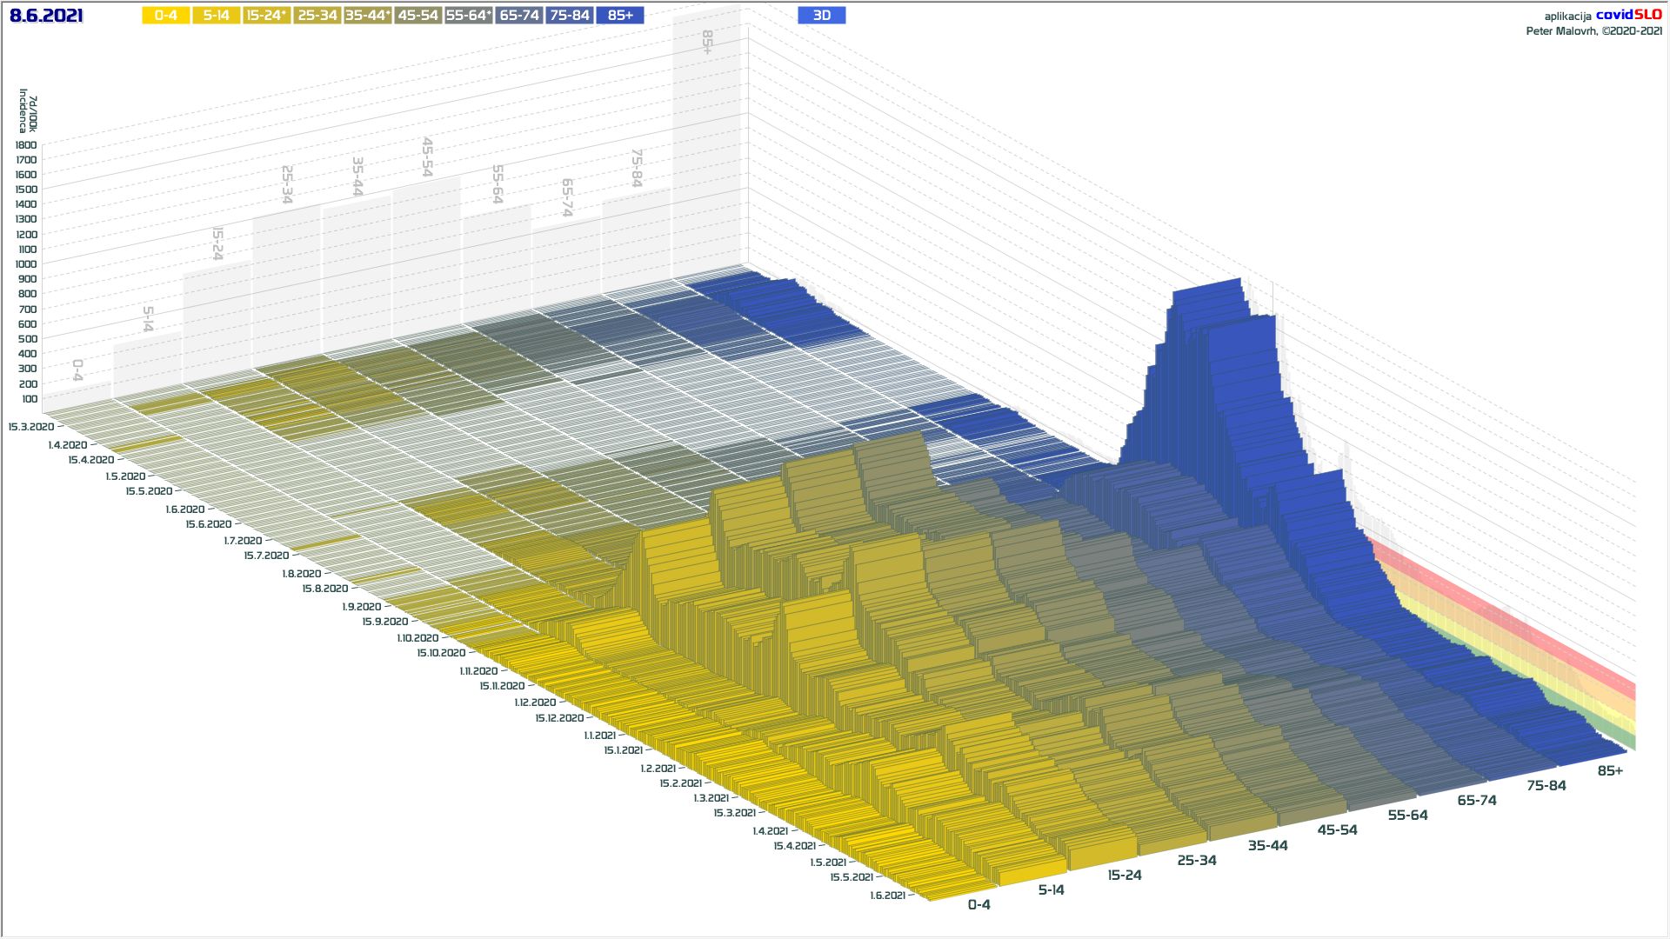
Task: Toggle the 85+ legend button
Action: click(x=620, y=16)
